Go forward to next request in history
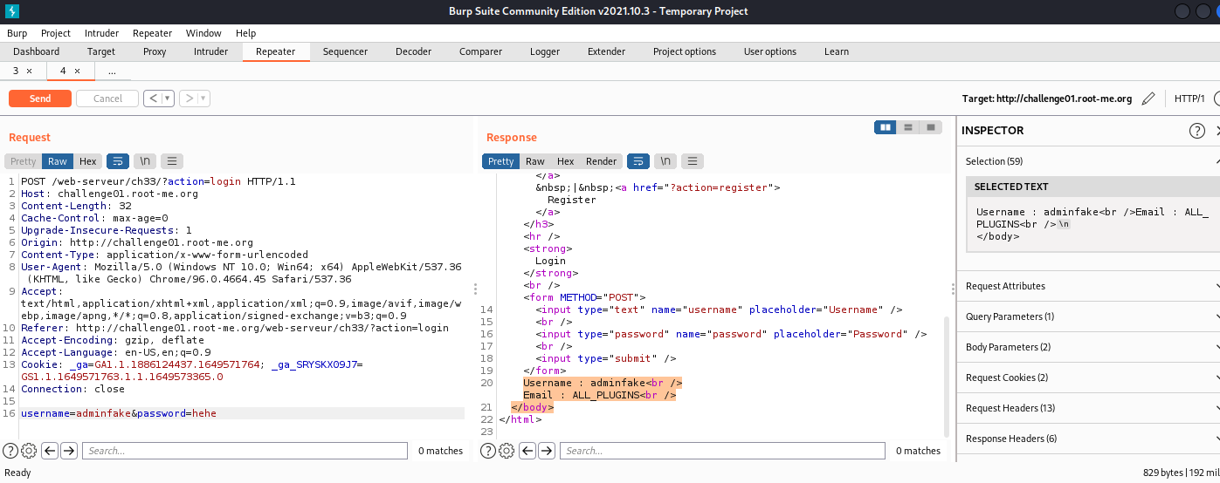Image resolution: width=1220 pixels, height=483 pixels. pyautogui.click(x=190, y=99)
